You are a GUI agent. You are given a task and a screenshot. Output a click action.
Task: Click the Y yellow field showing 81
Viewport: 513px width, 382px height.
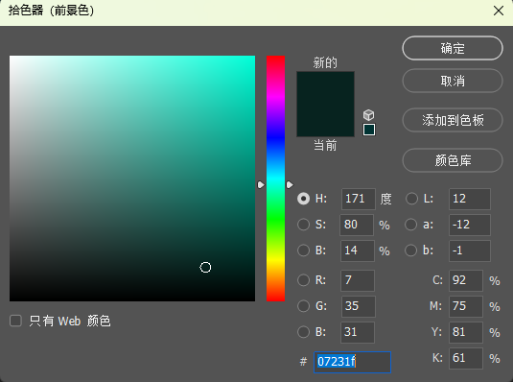(466, 332)
